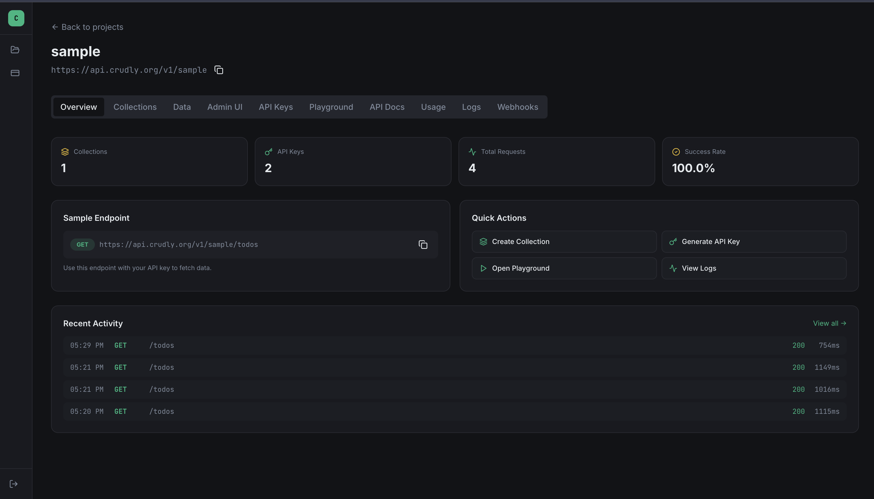
Task: Copy the sample endpoint todos URL
Action: coord(423,244)
